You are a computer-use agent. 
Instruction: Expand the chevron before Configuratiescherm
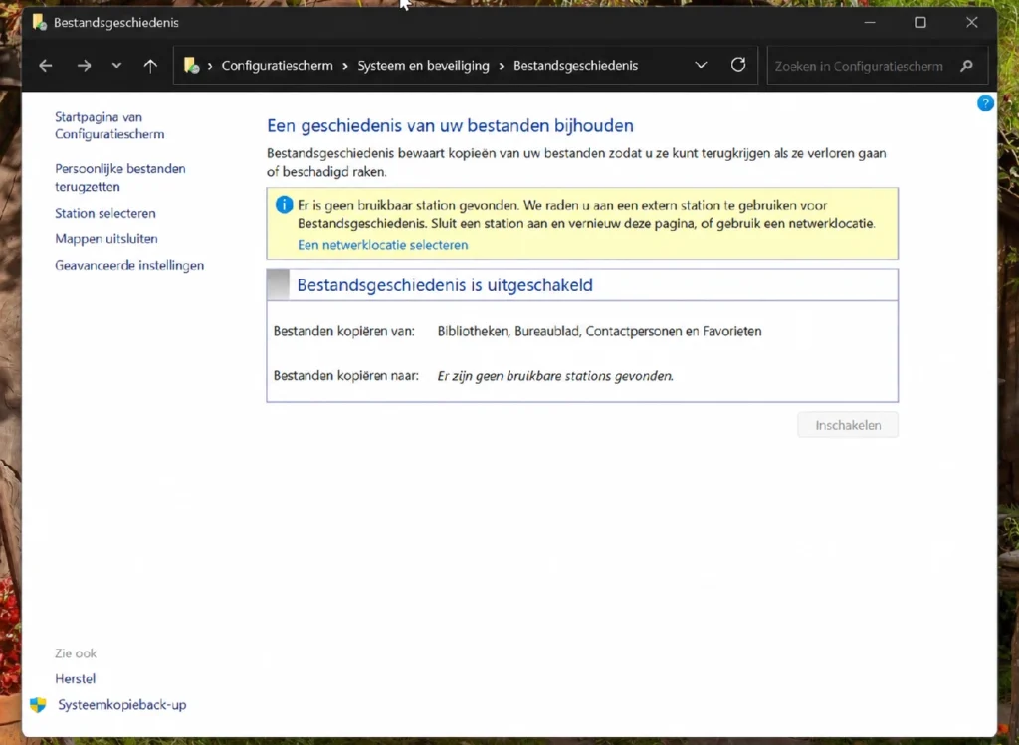click(210, 66)
